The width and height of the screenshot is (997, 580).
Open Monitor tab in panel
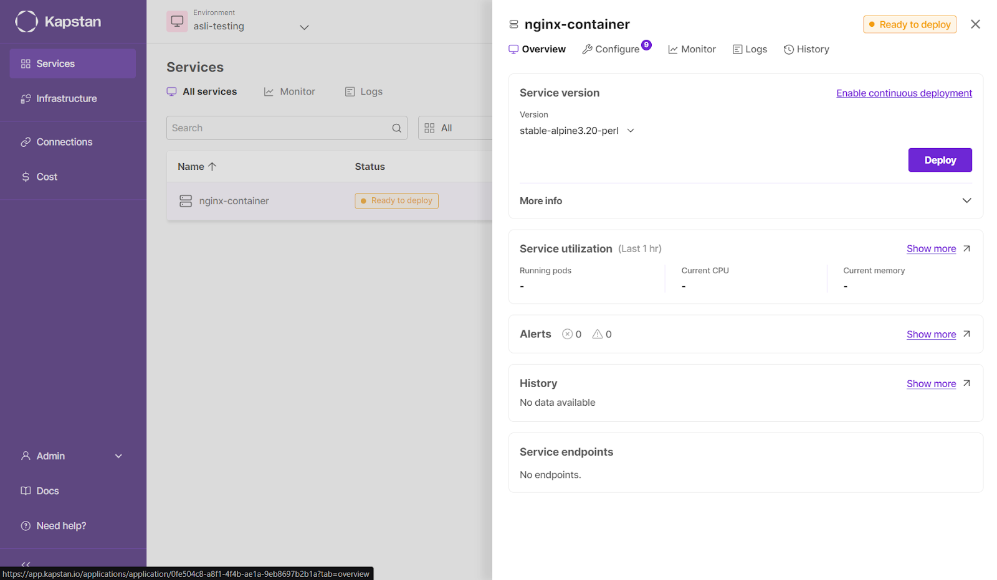pos(692,49)
